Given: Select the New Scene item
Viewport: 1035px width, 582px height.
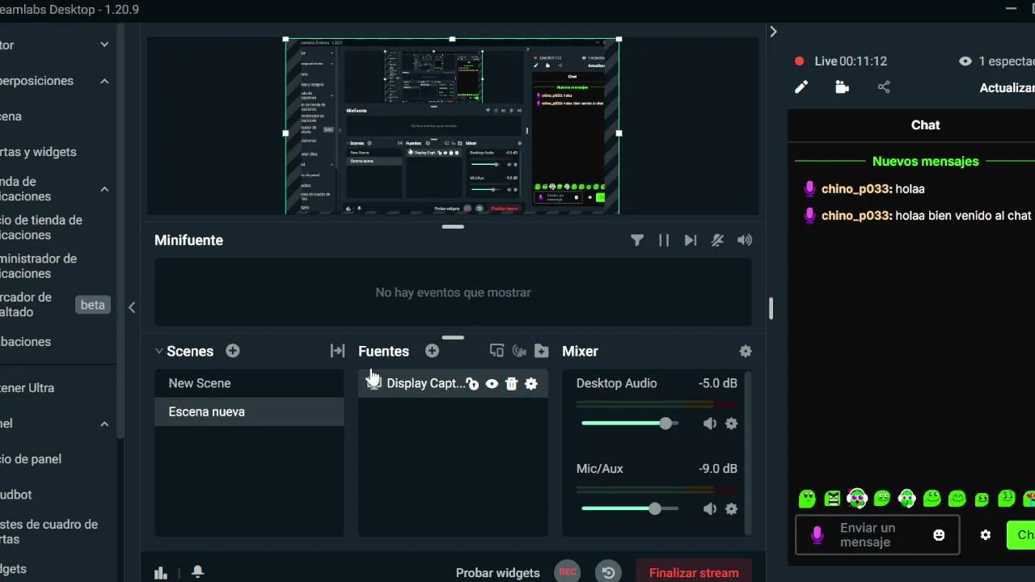Looking at the screenshot, I should tap(249, 383).
